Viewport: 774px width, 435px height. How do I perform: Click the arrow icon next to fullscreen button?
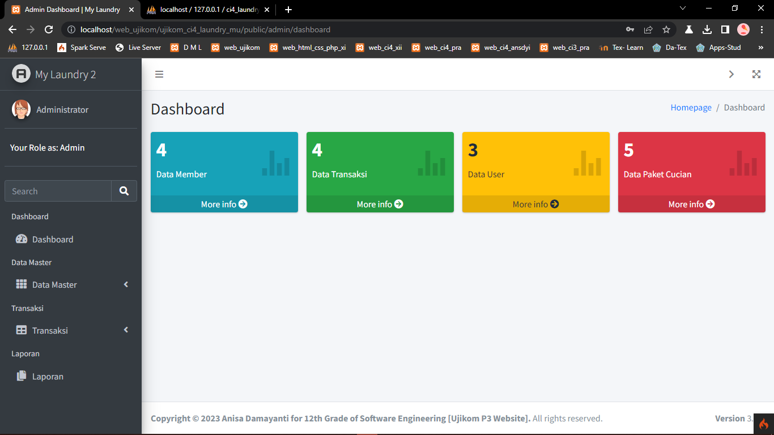click(731, 74)
